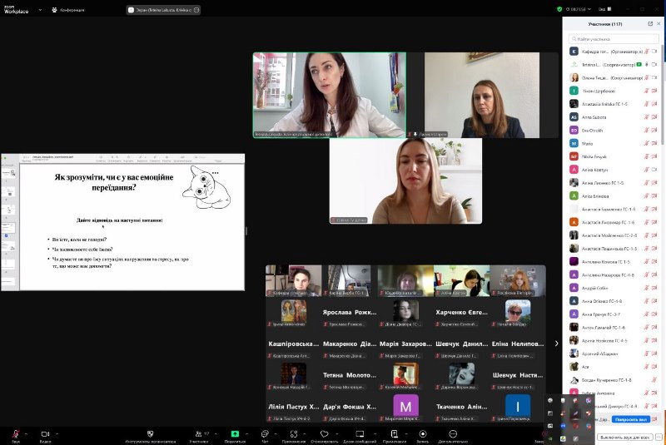Click the blue Invite button in participants panel

click(x=630, y=419)
